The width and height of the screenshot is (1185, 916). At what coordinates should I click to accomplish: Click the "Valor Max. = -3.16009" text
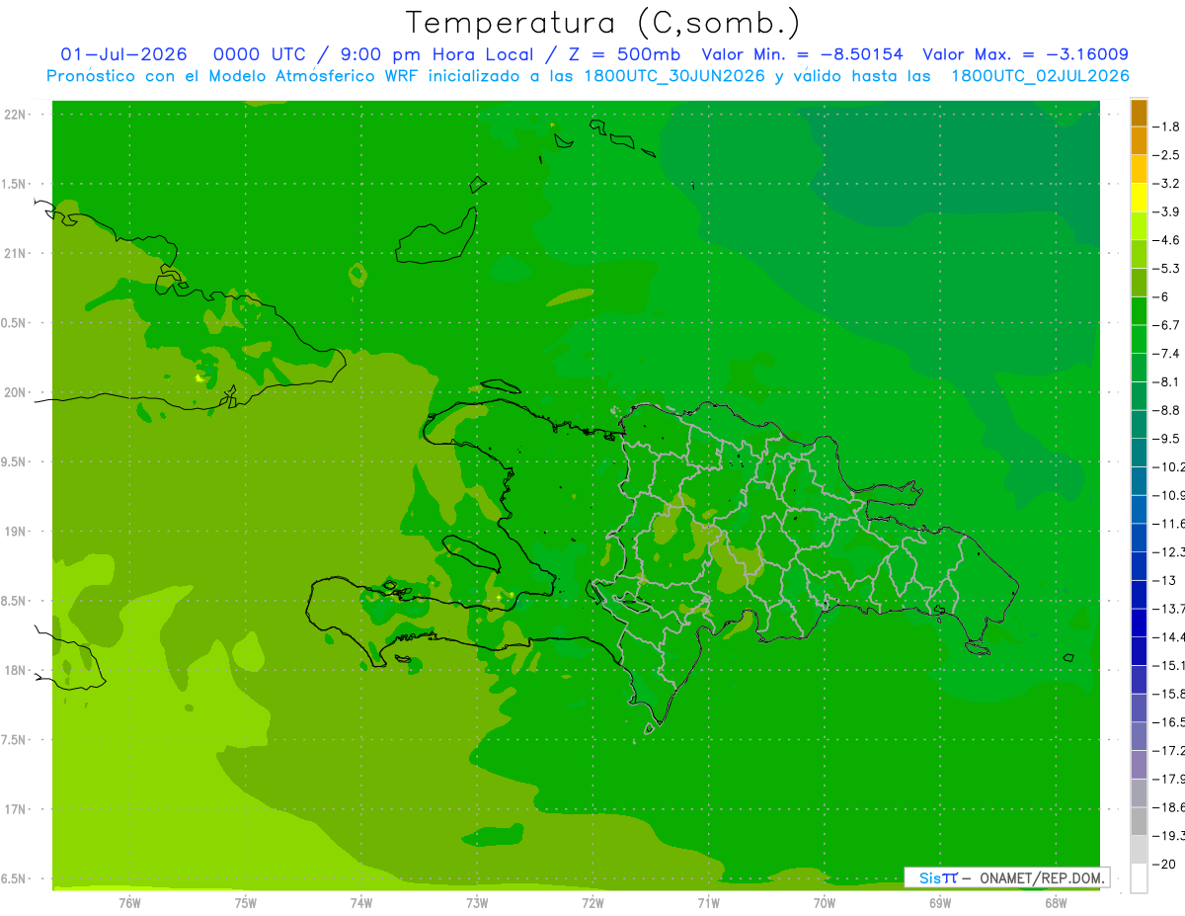tap(1025, 54)
